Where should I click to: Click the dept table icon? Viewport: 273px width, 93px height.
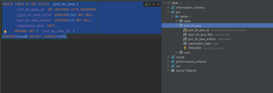(x=181, y=21)
